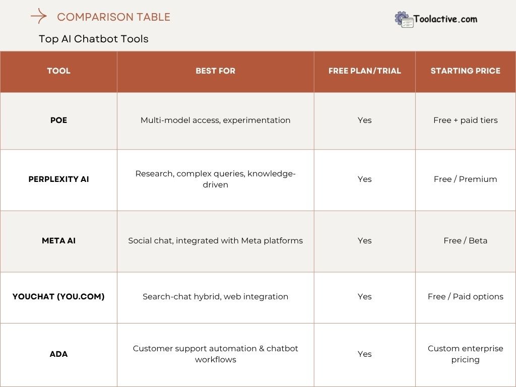Select the META AI row label

[58, 240]
